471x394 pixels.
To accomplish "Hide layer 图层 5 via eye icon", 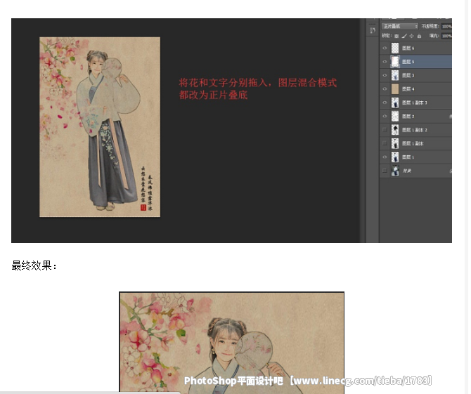I will [385, 62].
